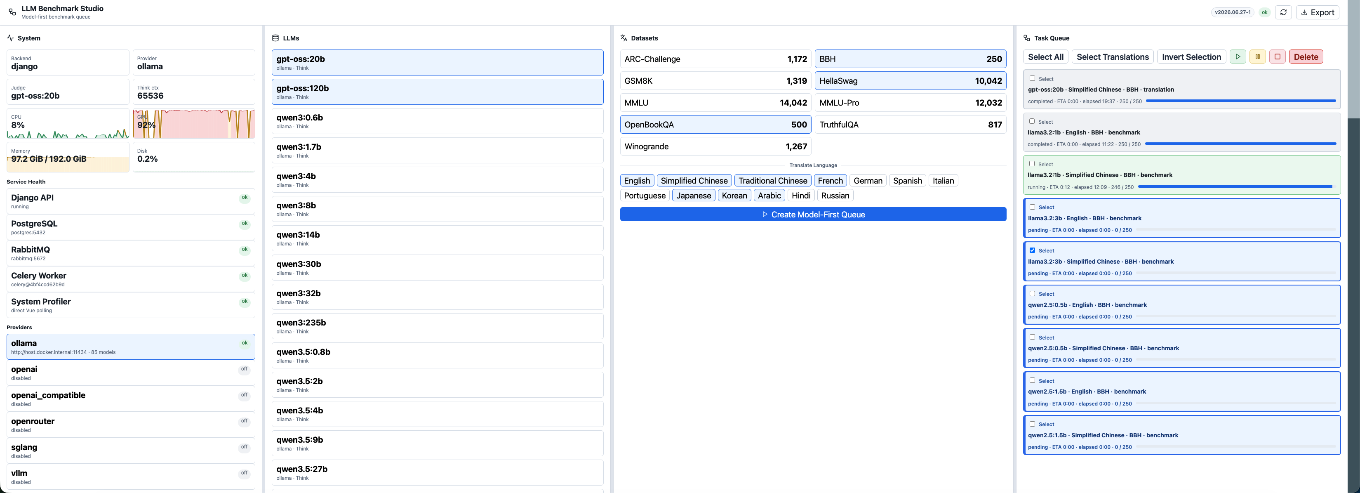Click the Select All button
The image size is (1360, 493).
click(1045, 57)
